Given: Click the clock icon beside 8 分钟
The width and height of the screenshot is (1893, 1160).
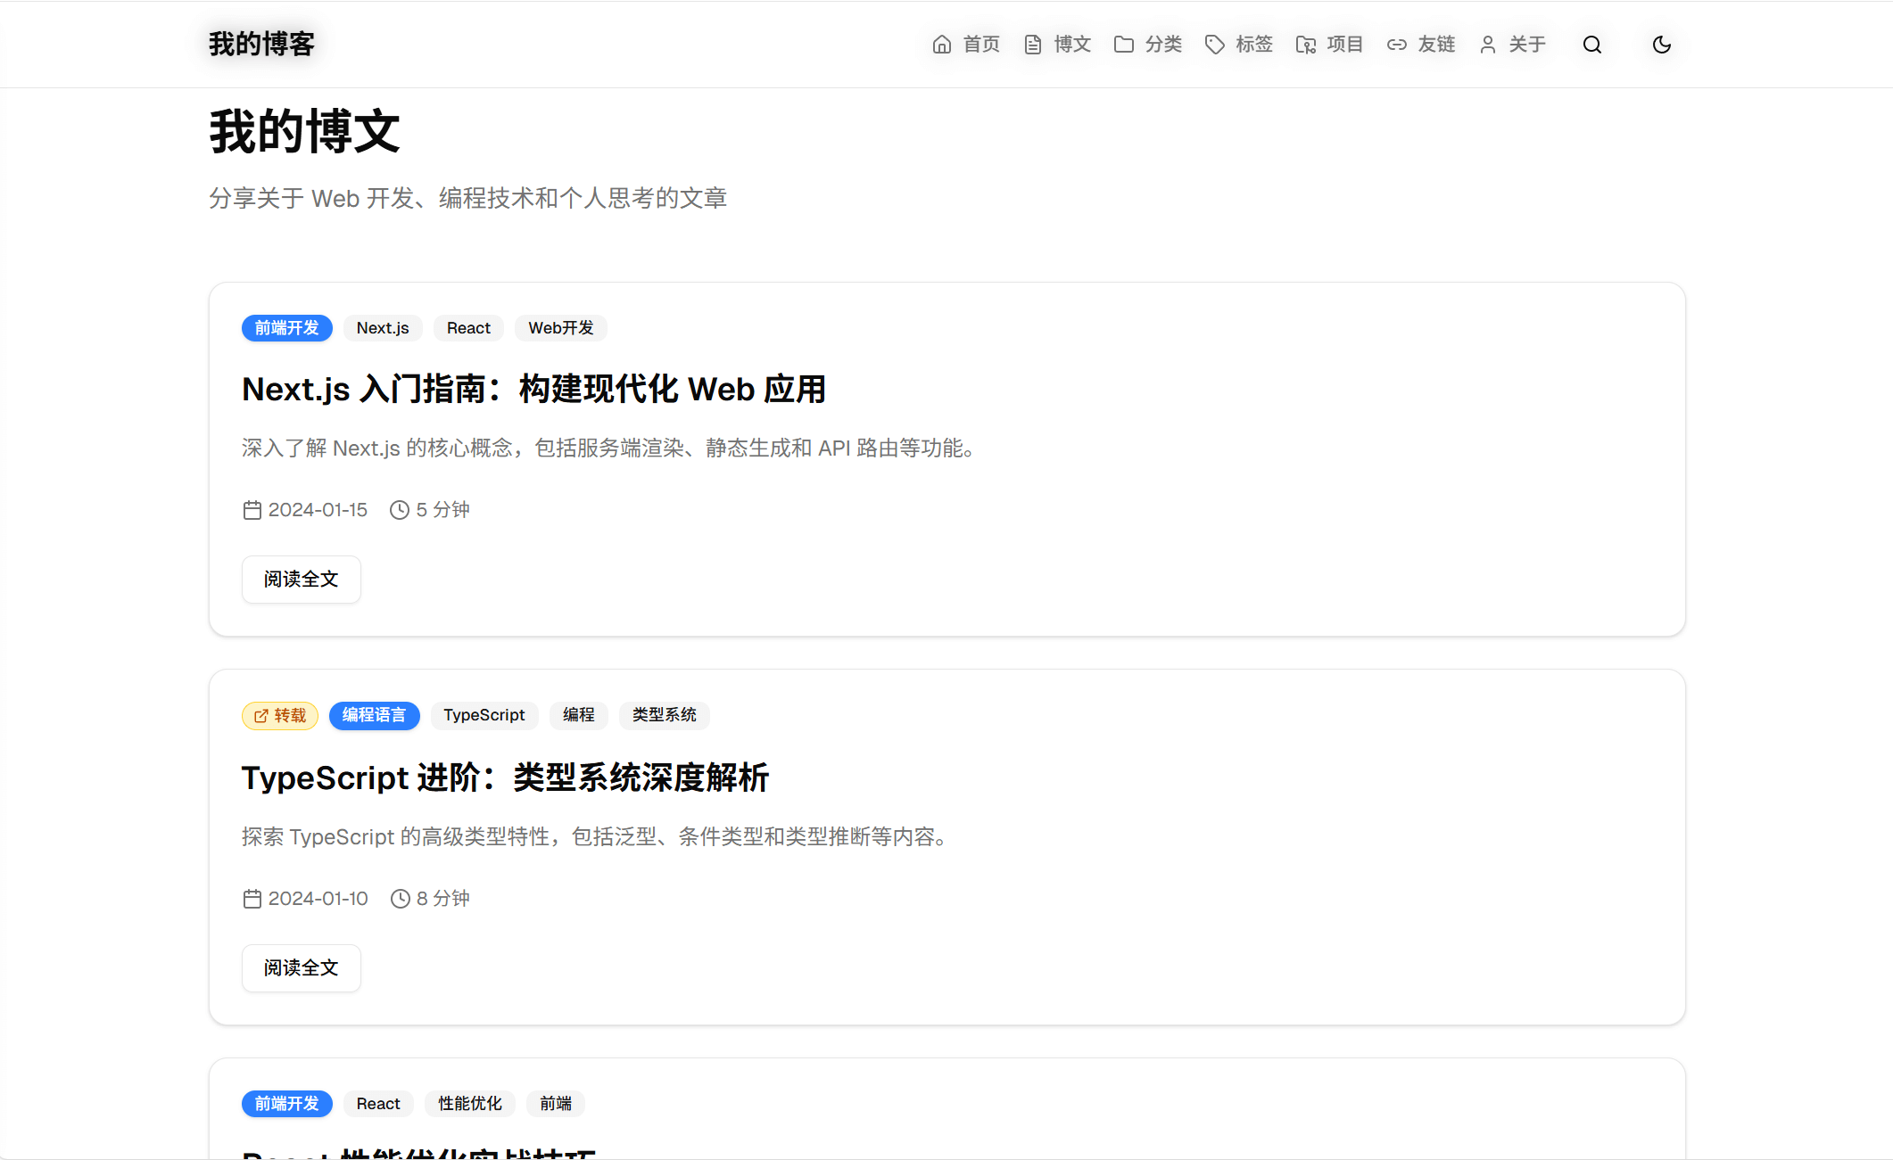Looking at the screenshot, I should (399, 898).
